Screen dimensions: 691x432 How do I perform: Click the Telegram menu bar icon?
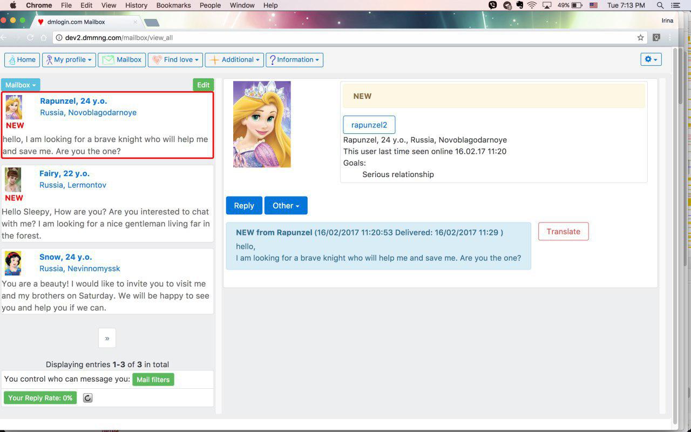coord(507,5)
